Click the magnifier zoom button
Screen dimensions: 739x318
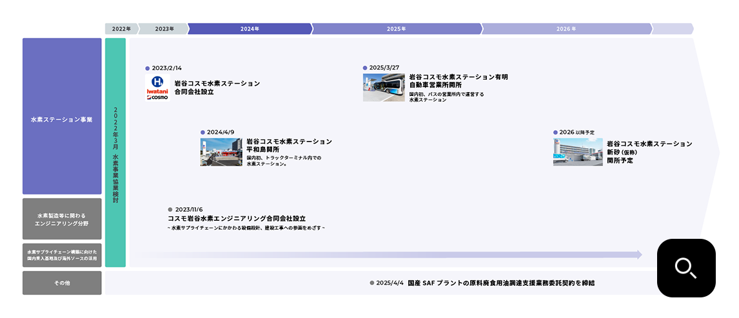(686, 268)
